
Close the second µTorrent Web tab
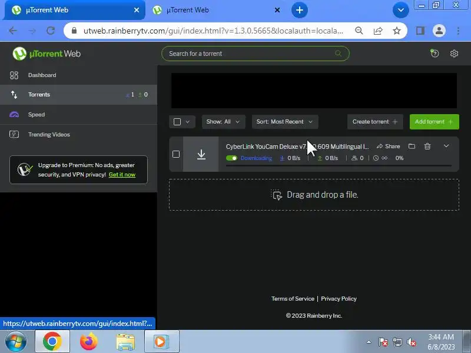coord(277,10)
